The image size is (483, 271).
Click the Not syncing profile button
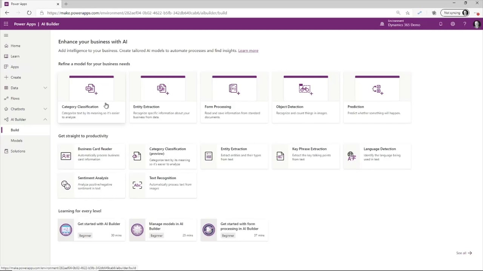tap(455, 13)
